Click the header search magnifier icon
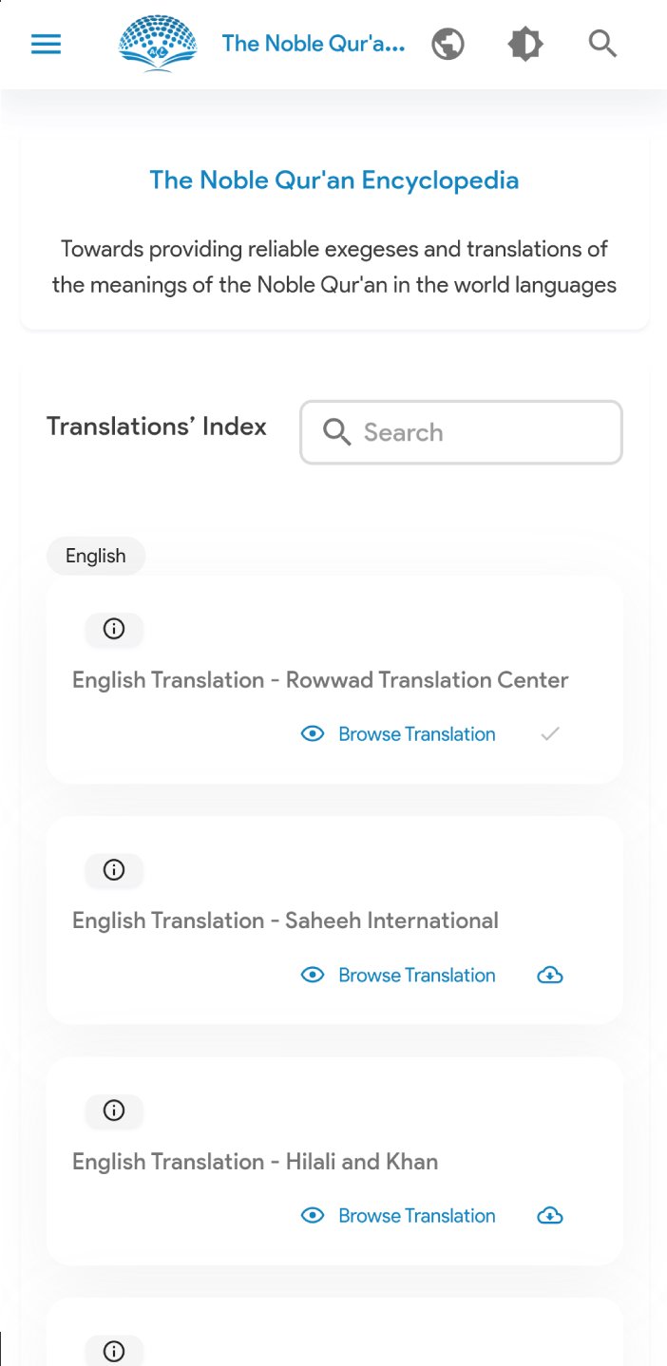This screenshot has height=1366, width=667. 602,45
